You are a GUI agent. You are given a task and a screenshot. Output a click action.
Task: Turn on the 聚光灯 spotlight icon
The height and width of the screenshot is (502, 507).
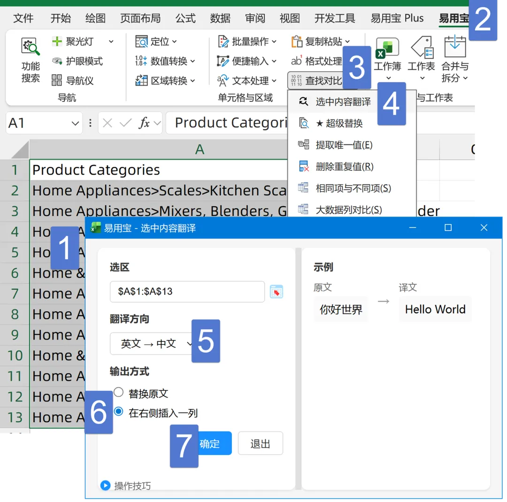(x=57, y=41)
